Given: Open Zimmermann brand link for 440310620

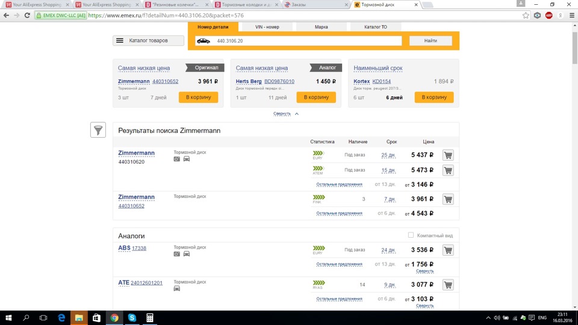Looking at the screenshot, I should coord(137,153).
